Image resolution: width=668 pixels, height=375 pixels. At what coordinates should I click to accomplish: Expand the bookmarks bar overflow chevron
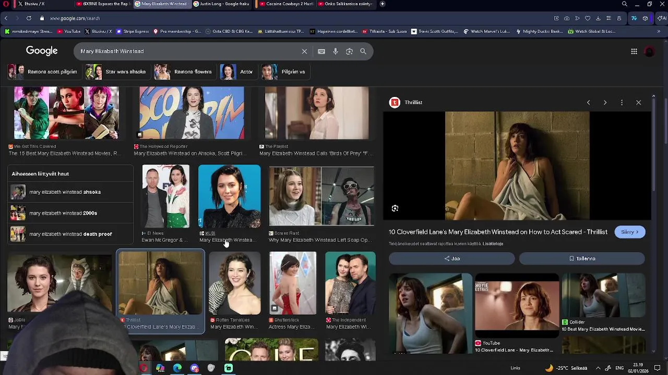(659, 31)
